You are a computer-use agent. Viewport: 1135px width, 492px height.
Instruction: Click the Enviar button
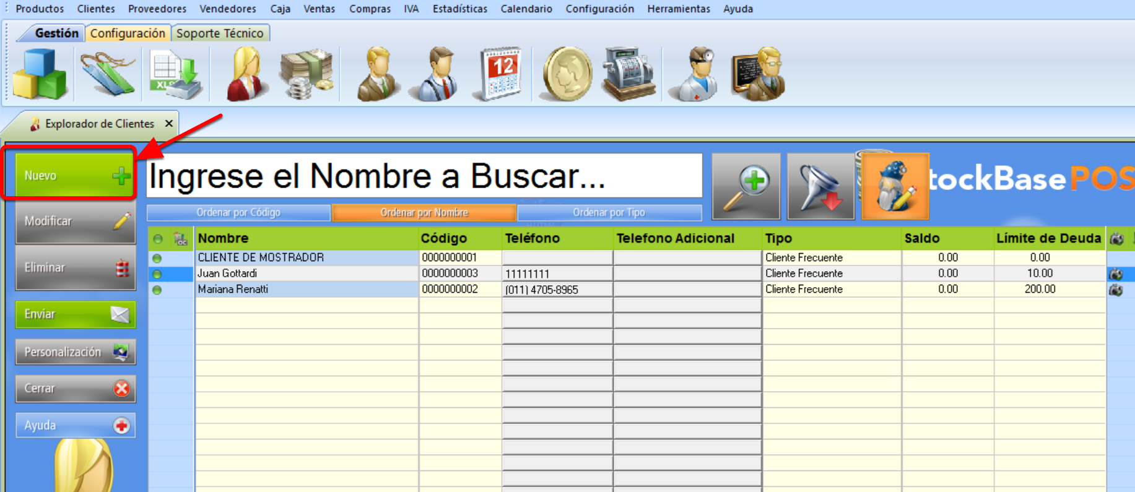point(75,314)
